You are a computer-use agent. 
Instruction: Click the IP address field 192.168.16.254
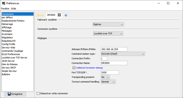(114, 49)
